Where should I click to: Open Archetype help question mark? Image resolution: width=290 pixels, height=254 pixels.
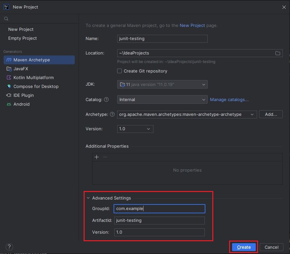pyautogui.click(x=112, y=114)
